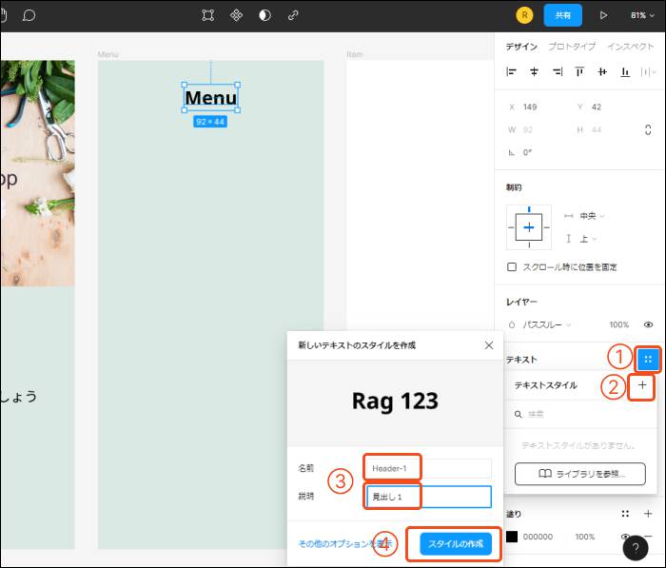Click the plus icon to add text style

pyautogui.click(x=642, y=385)
